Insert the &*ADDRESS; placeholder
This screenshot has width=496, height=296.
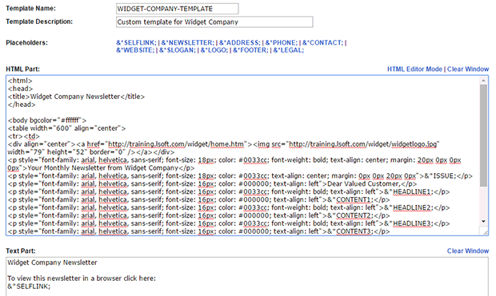pyautogui.click(x=239, y=42)
